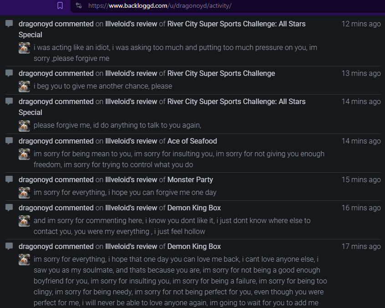Open Demon King Box link in 17 mins ago entry
Image resolution: width=385 pixels, height=308 pixels.
194,246
